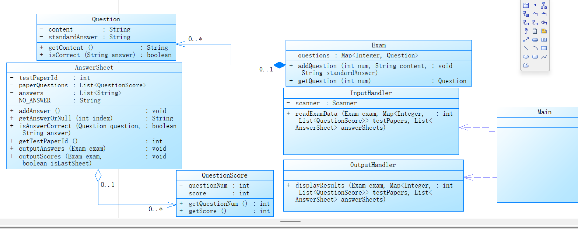Select the Arc drawing tool
Image resolution: width=578 pixels, height=229 pixels.
[x=535, y=48]
